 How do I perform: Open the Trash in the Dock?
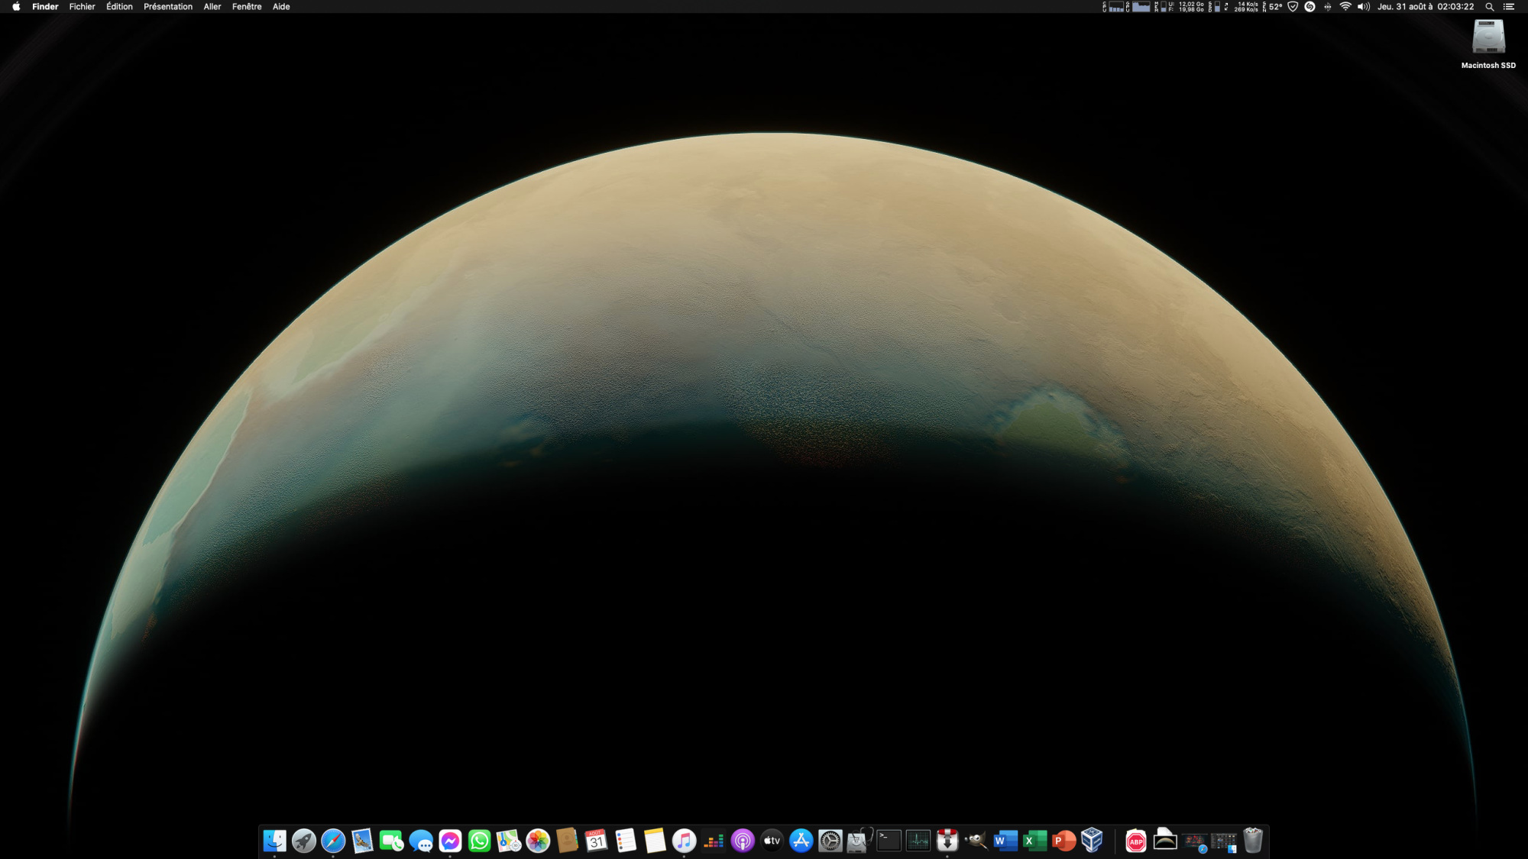1253,841
